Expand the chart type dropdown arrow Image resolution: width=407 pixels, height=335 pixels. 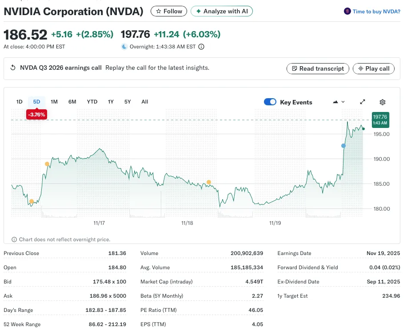click(343, 102)
